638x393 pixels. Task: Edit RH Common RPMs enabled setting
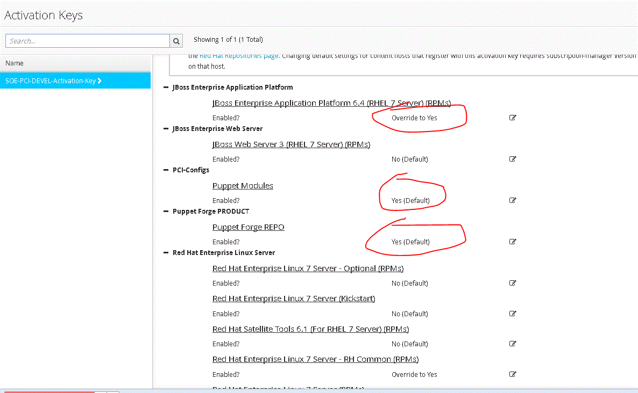point(513,374)
